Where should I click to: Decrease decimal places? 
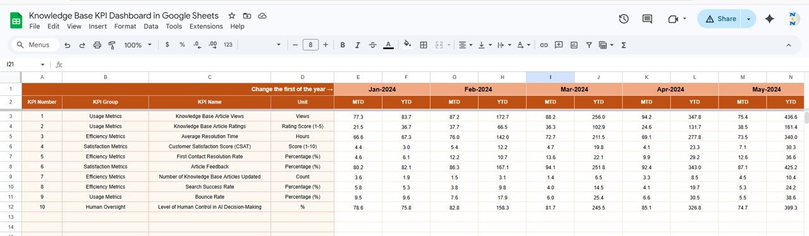click(x=197, y=45)
